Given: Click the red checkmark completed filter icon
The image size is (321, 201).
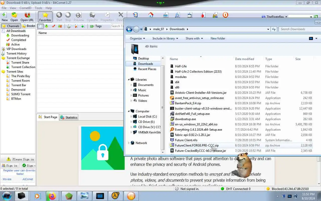Looking at the screenshot, I should [53, 26].
